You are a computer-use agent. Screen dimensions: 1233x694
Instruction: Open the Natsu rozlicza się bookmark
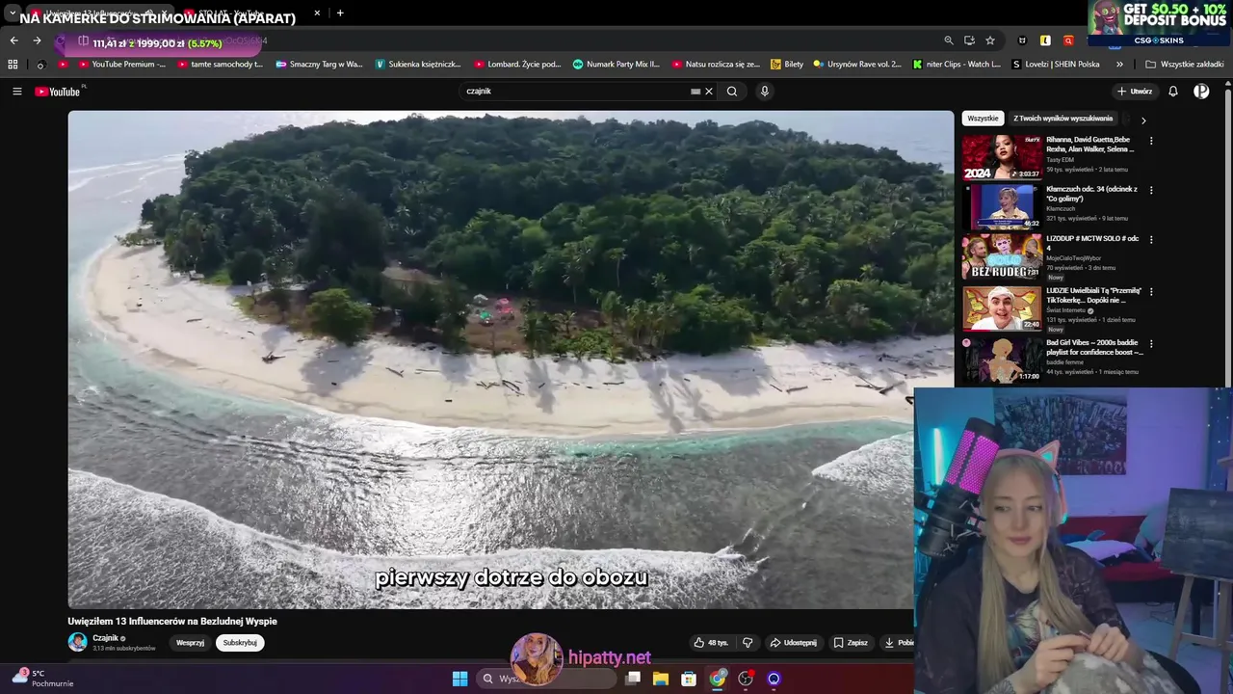click(x=716, y=65)
